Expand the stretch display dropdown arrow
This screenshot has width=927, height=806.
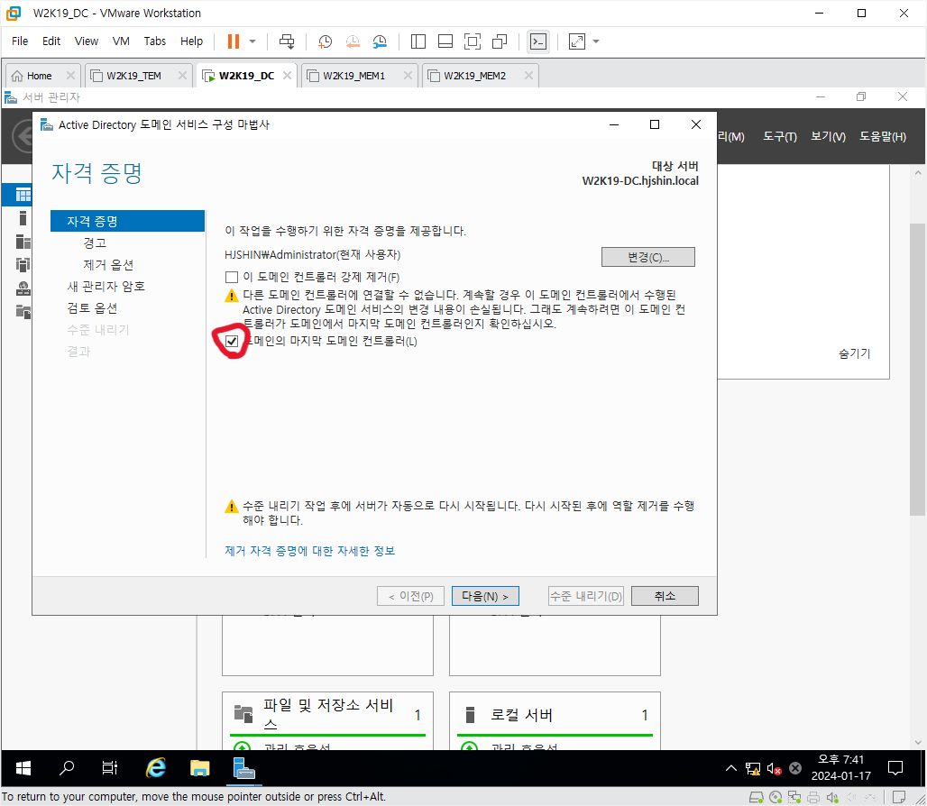[x=596, y=41]
